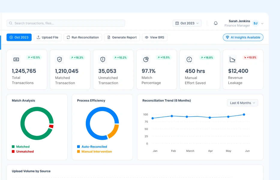Click the Match Percentage pie chart icon

point(146,59)
